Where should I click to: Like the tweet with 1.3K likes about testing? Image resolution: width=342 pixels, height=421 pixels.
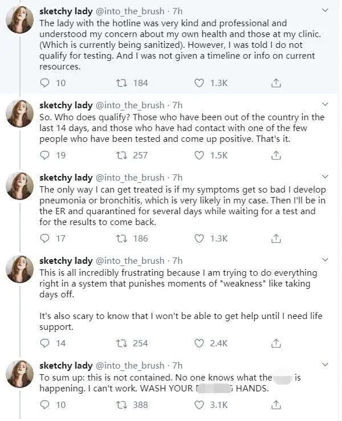(x=199, y=83)
